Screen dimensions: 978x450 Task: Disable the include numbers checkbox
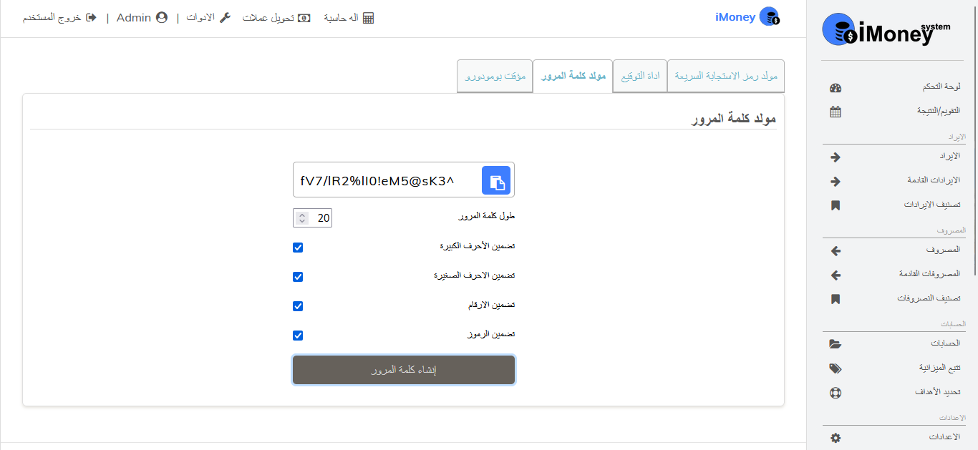298,306
